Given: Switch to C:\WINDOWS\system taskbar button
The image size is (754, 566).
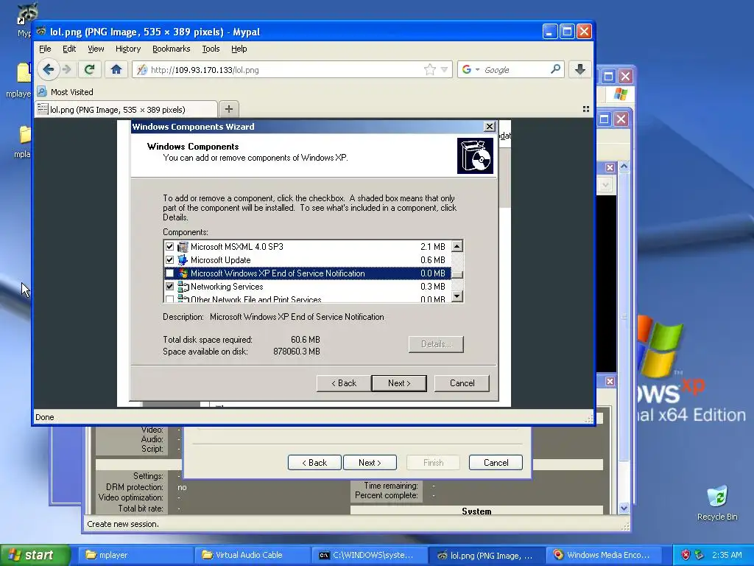Looking at the screenshot, I should [369, 555].
